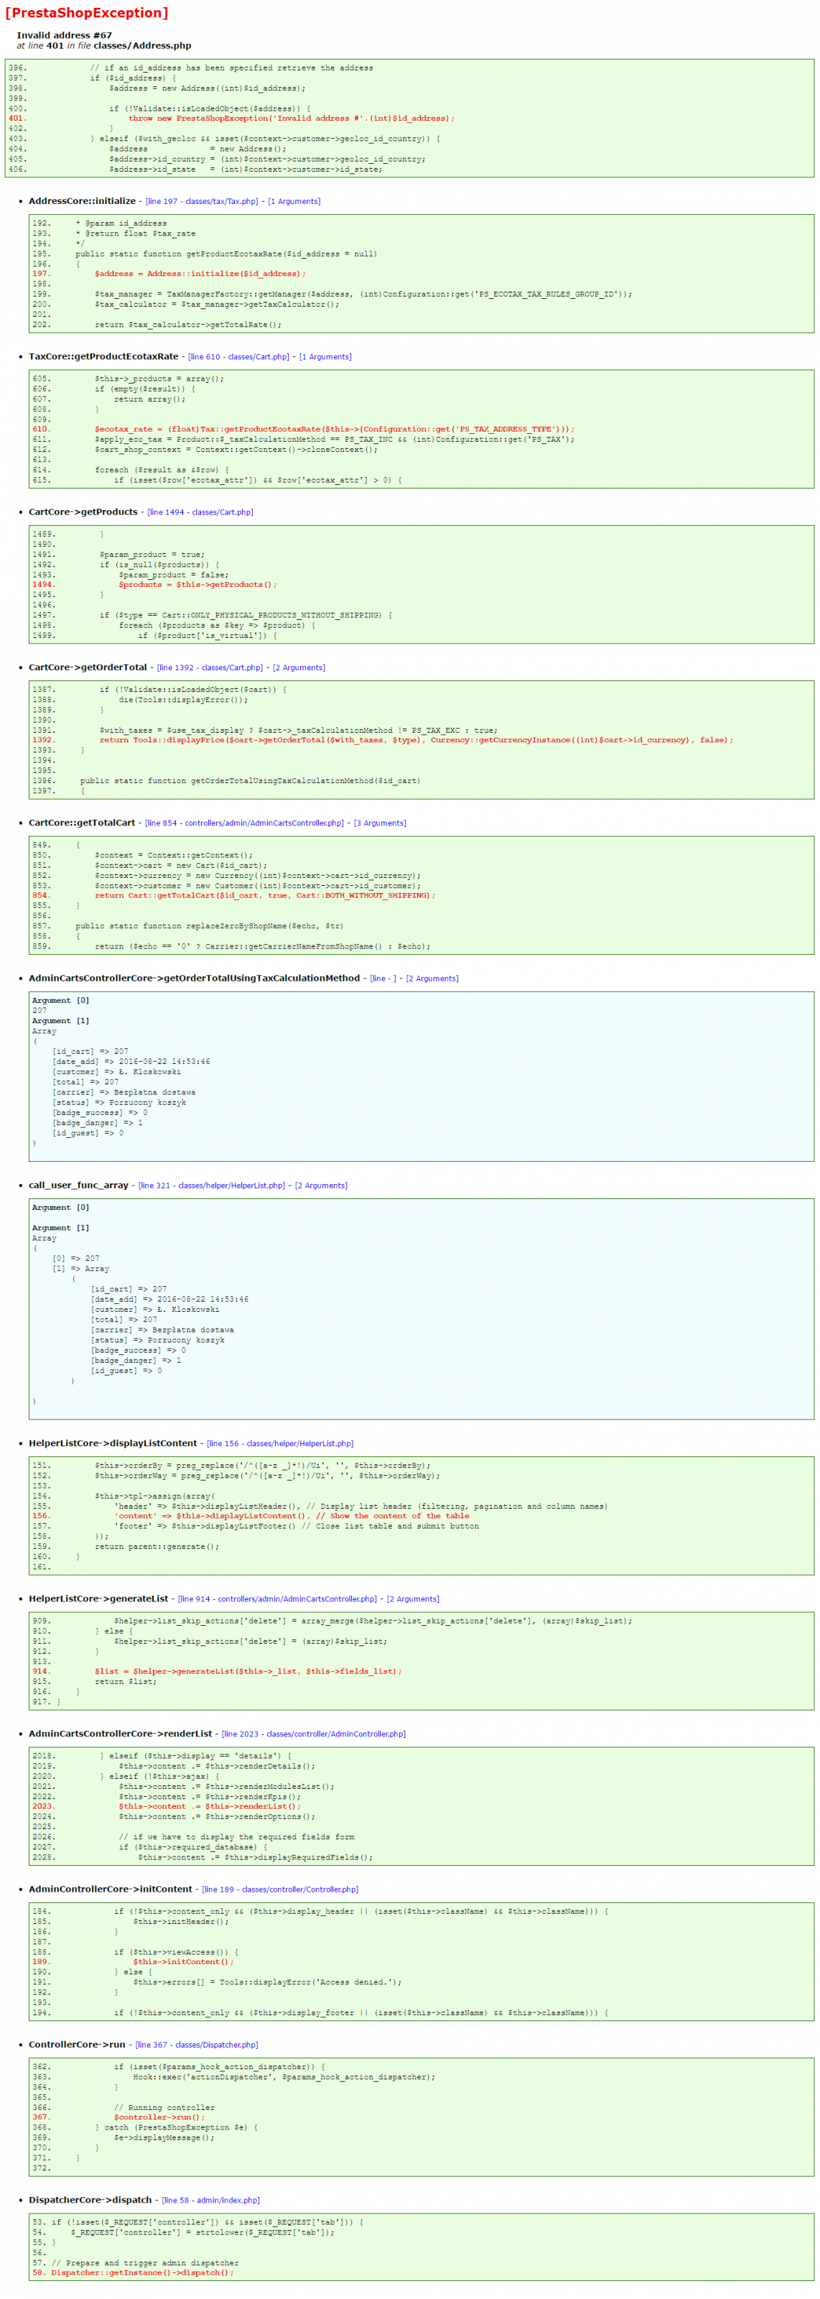Click 'public static function getProductEcotaxRate' line

225,254
